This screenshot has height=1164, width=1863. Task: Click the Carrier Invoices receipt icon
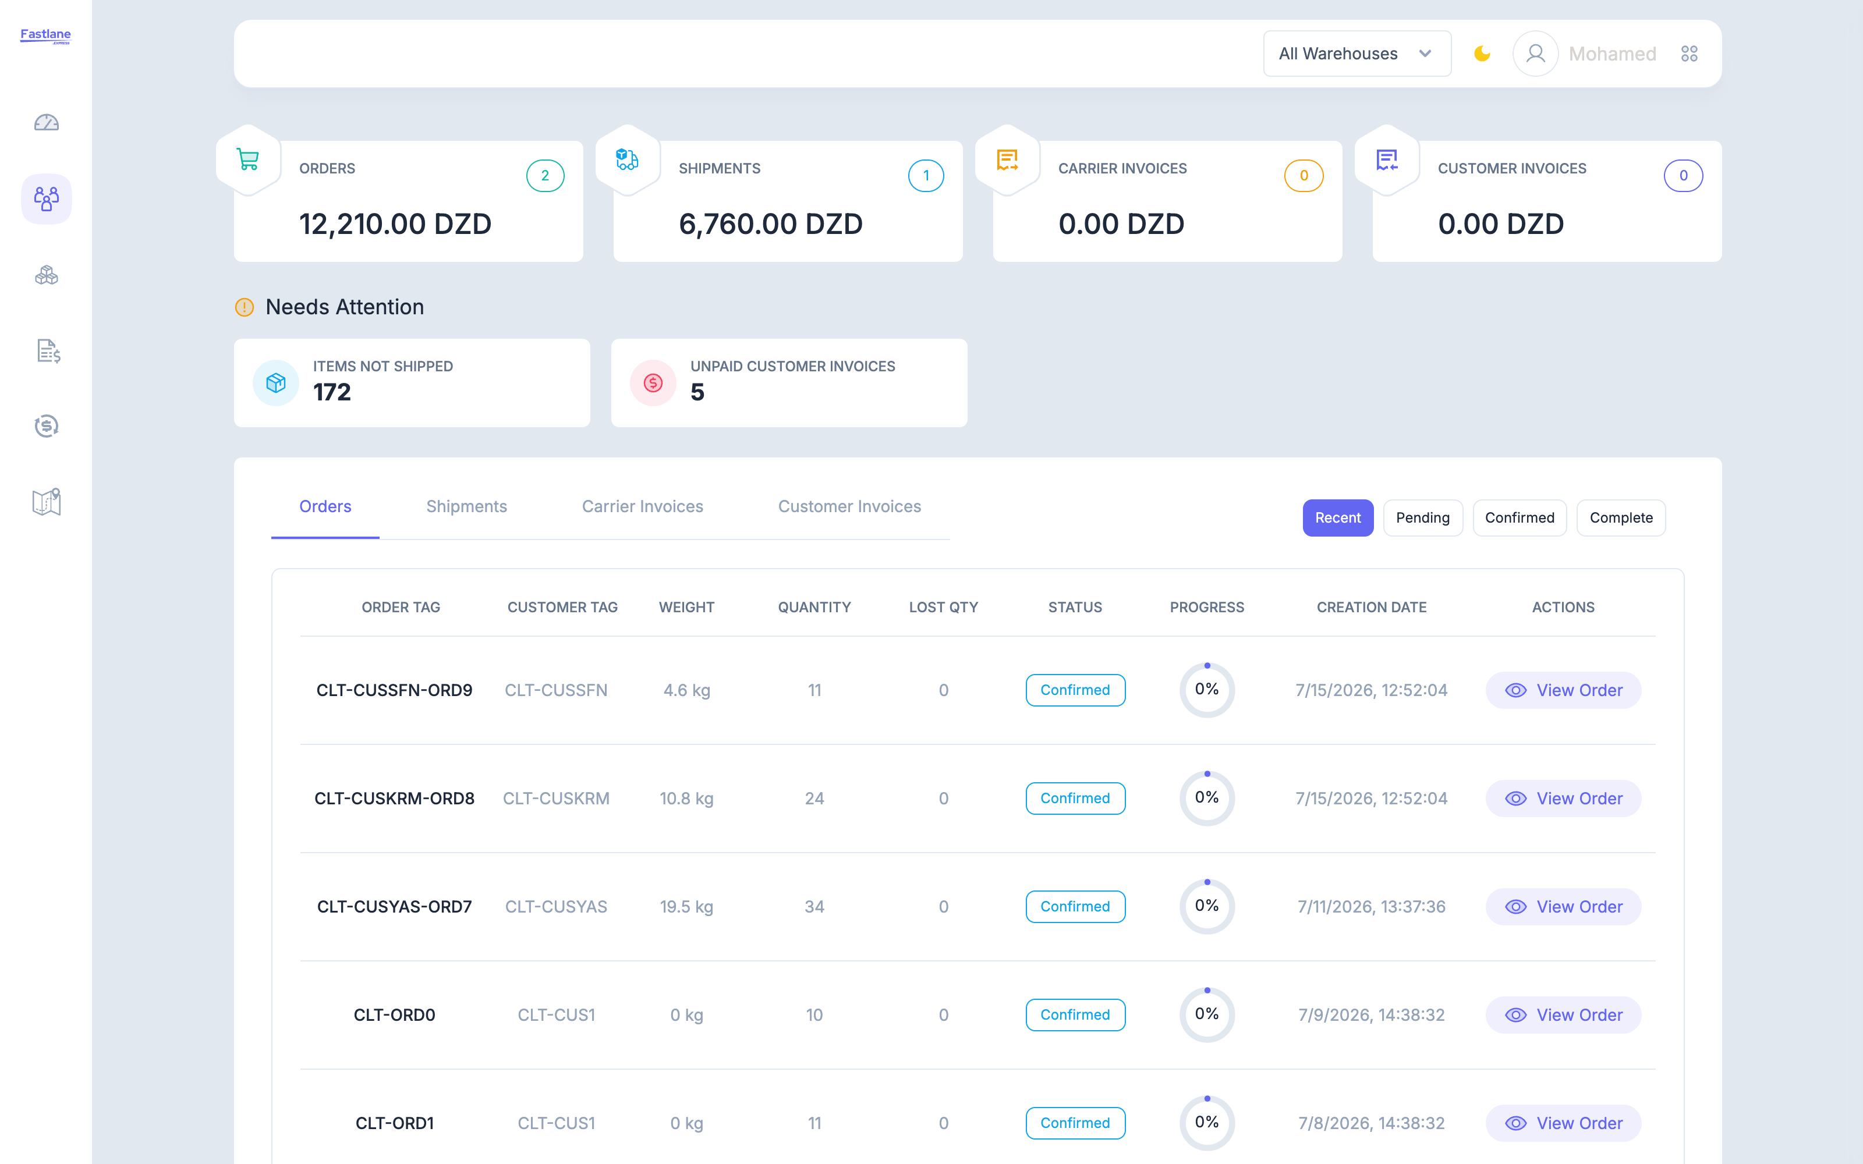click(x=1007, y=159)
